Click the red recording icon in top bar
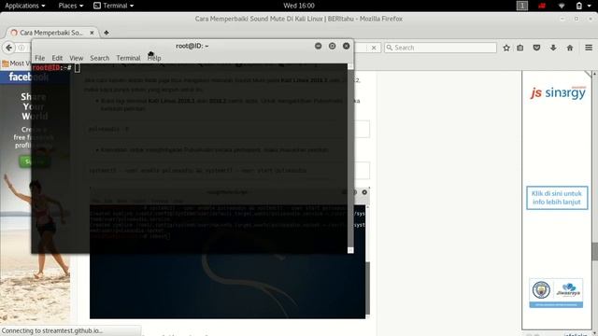 pyautogui.click(x=542, y=6)
